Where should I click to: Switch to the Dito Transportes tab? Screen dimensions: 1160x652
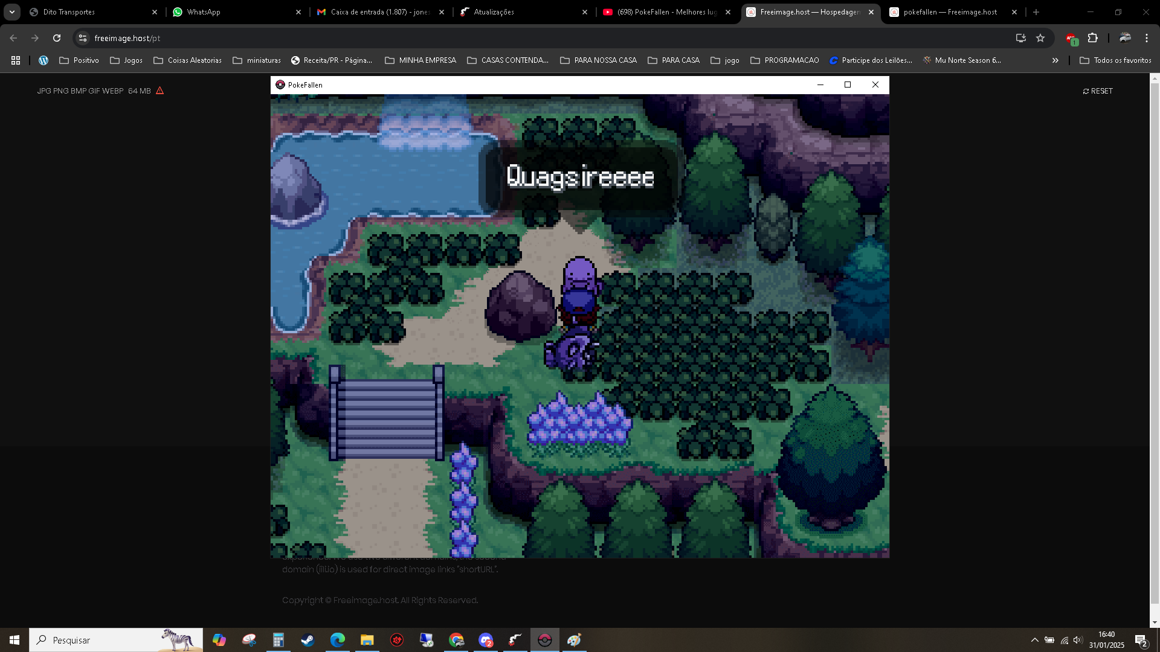coord(93,12)
